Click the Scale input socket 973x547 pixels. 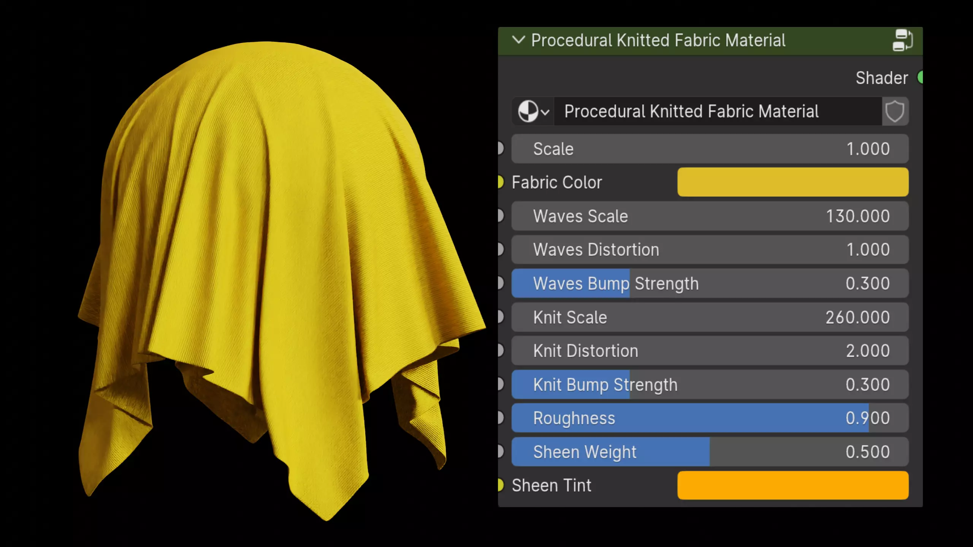[x=500, y=149]
